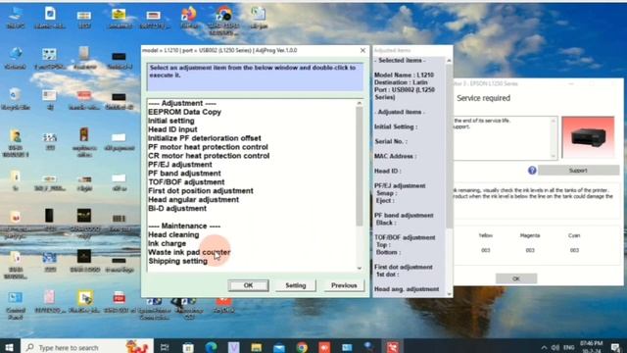Click the Magenta ink level label
This screenshot has height=353, width=627.
pyautogui.click(x=530, y=235)
